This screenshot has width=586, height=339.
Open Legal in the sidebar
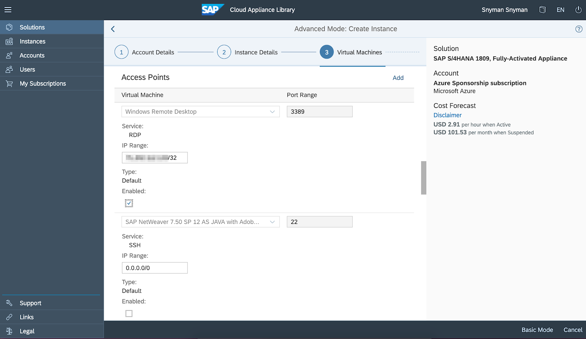click(52, 331)
